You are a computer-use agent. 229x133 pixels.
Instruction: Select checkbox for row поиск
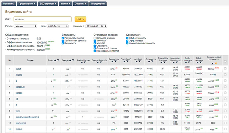tap(225, 68)
